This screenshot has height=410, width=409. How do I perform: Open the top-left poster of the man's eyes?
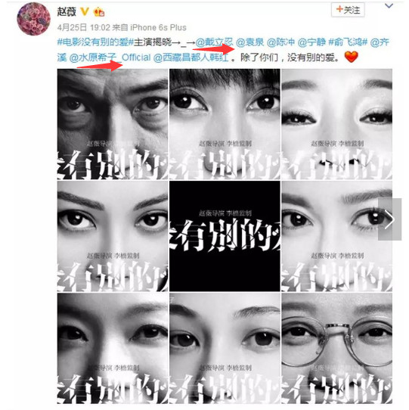[113, 124]
